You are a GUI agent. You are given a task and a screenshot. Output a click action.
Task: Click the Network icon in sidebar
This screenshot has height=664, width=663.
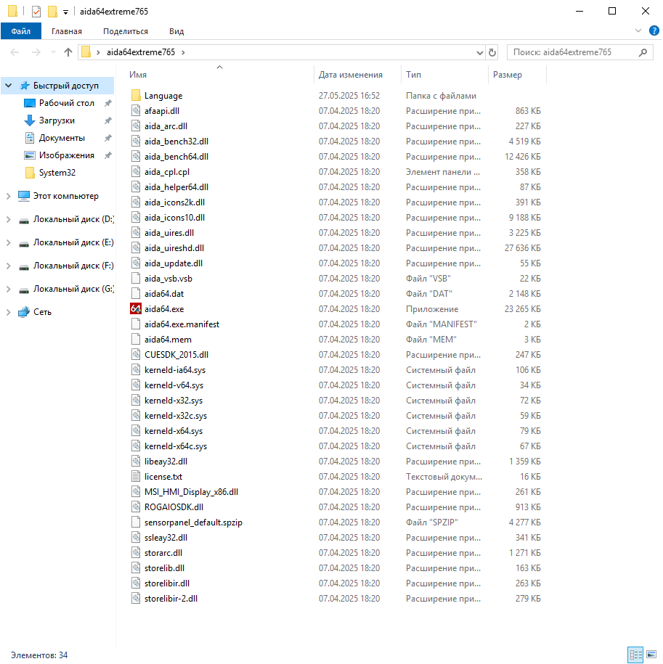(x=24, y=312)
